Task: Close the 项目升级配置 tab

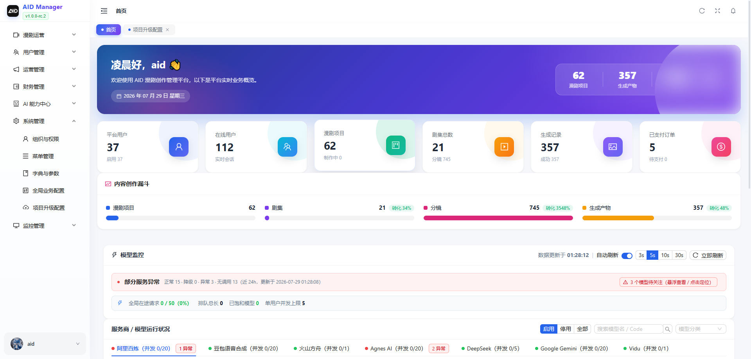Action: [167, 30]
